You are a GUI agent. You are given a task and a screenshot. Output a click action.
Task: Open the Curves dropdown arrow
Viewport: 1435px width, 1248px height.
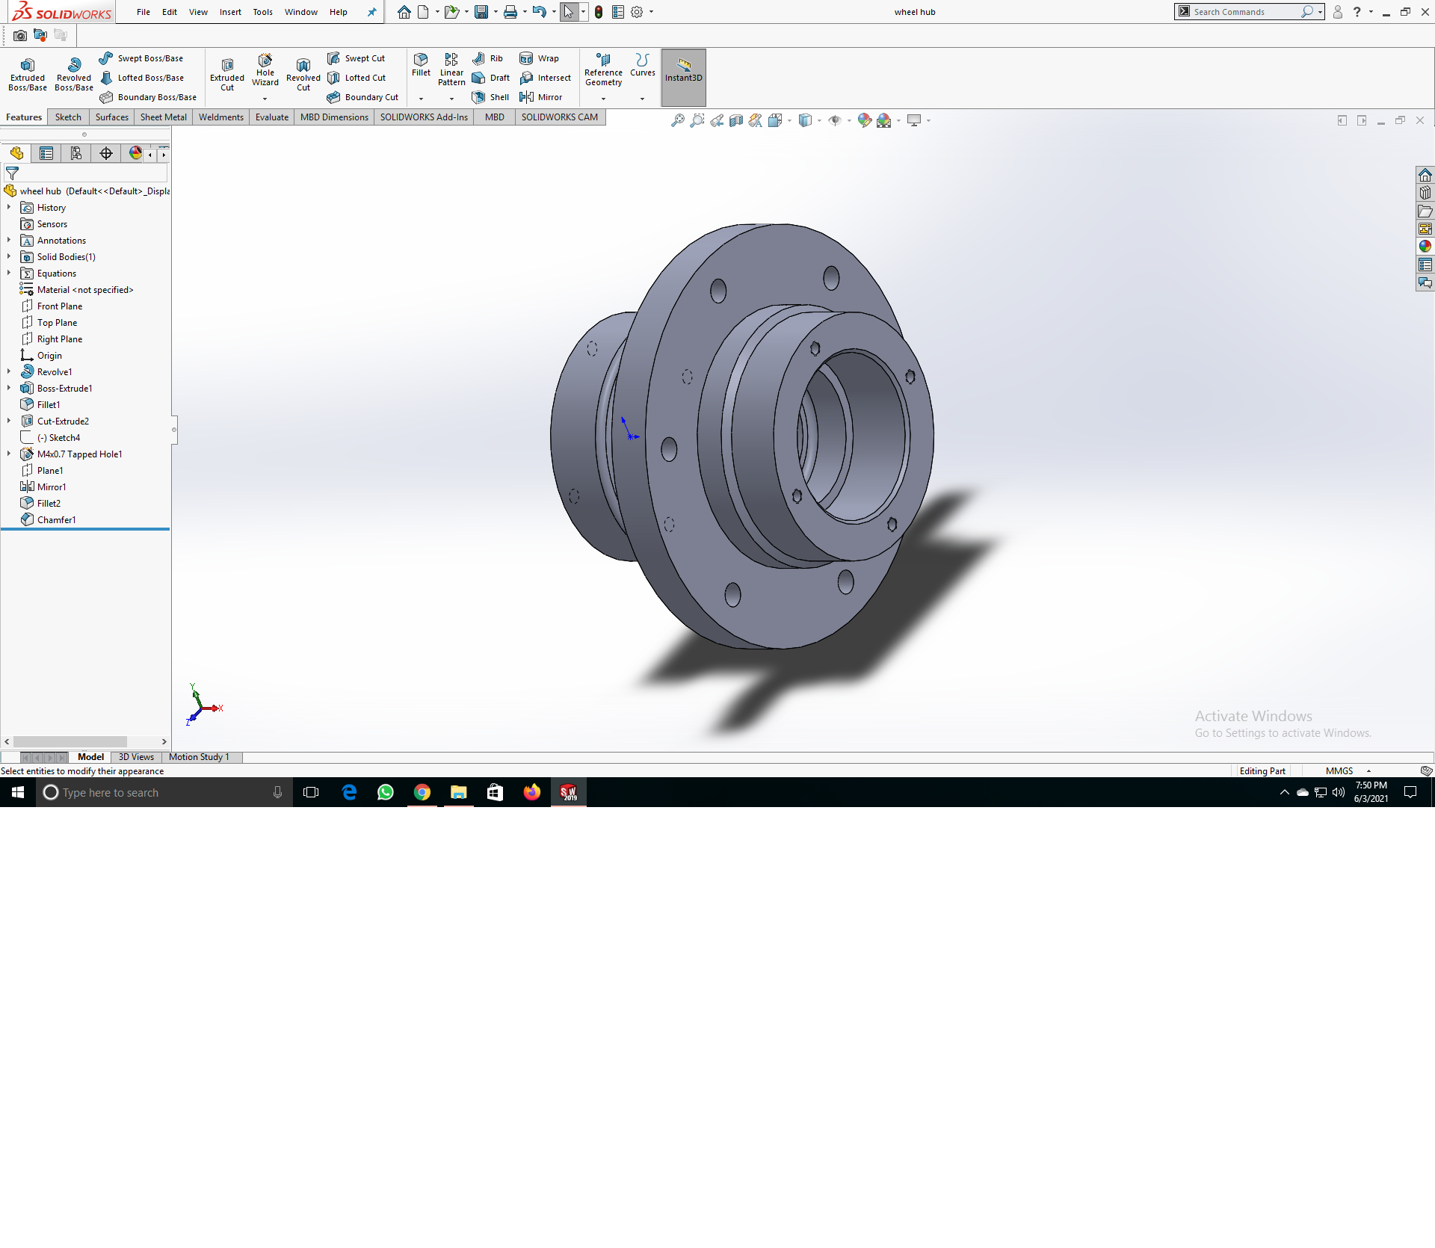[x=642, y=99]
